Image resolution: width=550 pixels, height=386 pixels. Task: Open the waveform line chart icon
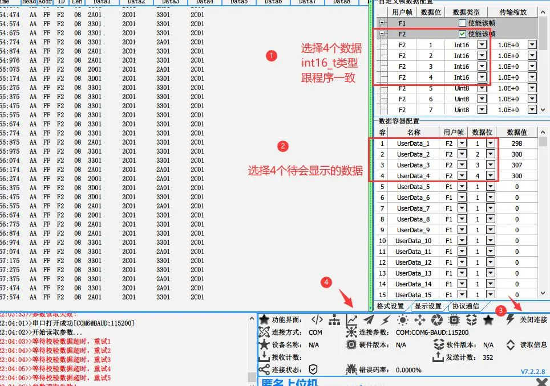(351, 320)
